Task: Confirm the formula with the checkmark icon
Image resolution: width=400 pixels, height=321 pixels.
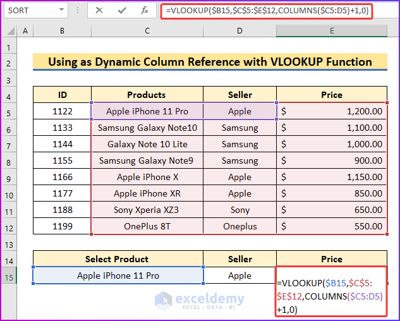Action: tap(122, 11)
